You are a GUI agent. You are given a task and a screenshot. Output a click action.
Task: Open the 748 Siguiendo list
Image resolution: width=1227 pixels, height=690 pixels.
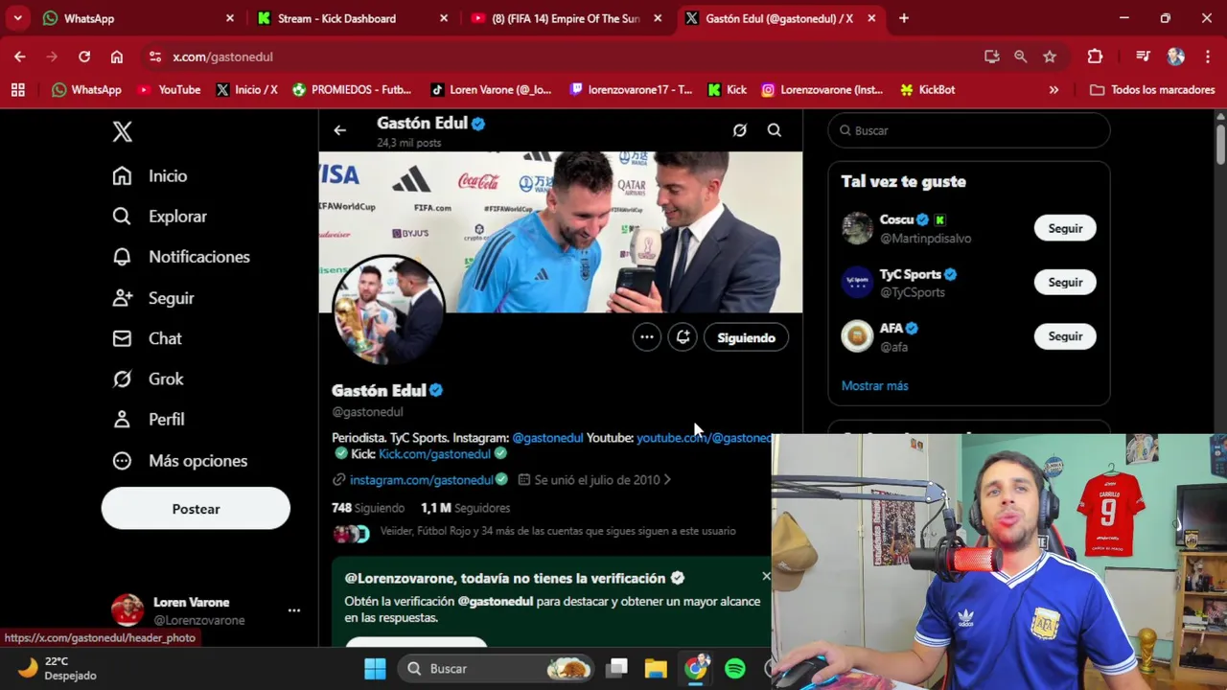tap(368, 508)
